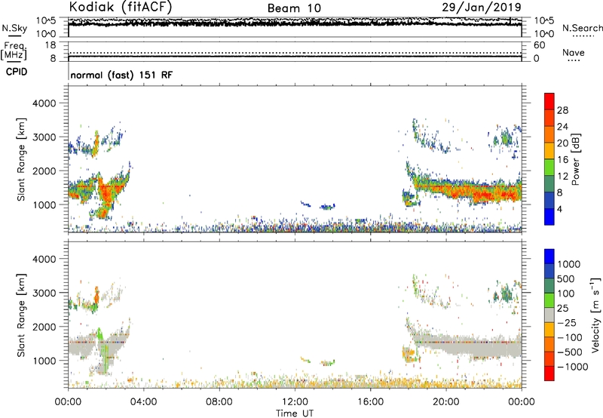Click the 20:00 time axis tick label
The width and height of the screenshot is (603, 418).
[446, 402]
